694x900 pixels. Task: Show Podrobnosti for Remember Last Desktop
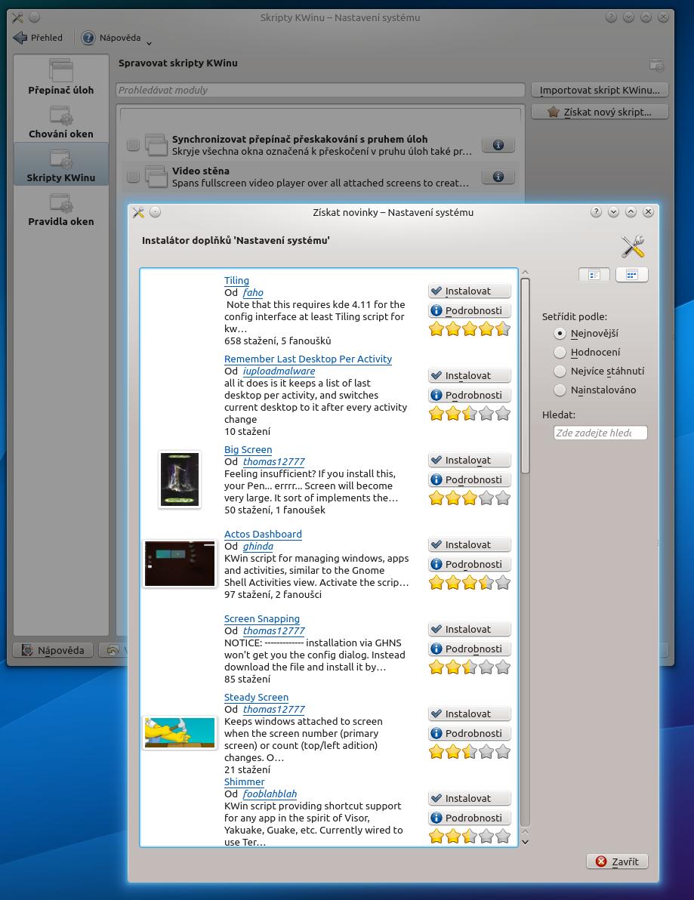470,395
